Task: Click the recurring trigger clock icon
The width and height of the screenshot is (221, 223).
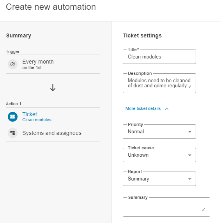Action: click(x=12, y=64)
